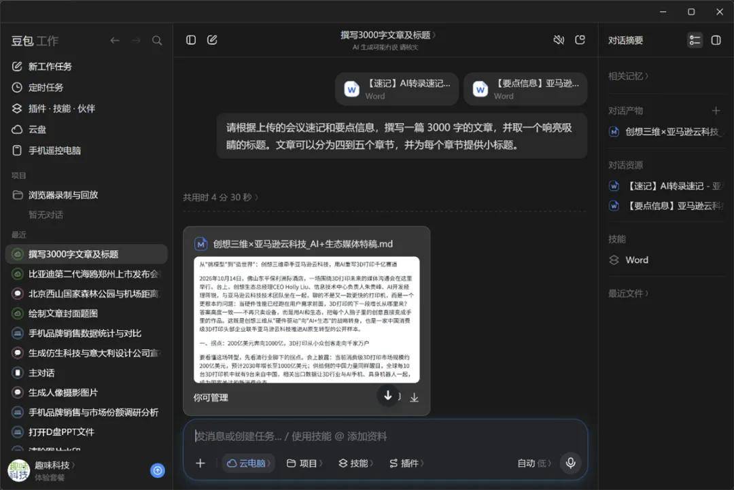Click the back arrow in sidebar header

tap(115, 41)
